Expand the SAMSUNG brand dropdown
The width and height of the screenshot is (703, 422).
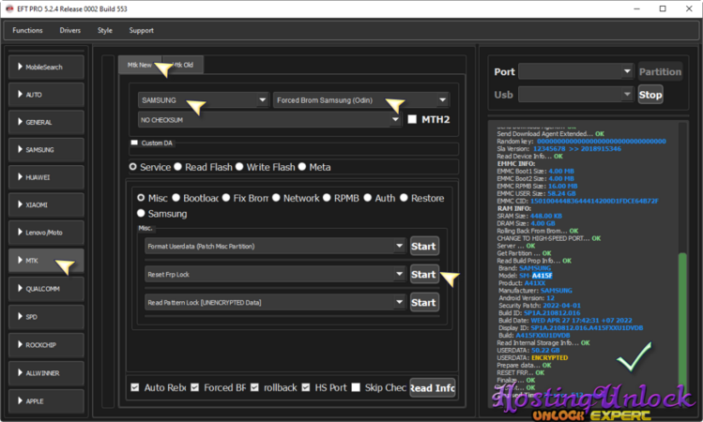point(202,100)
